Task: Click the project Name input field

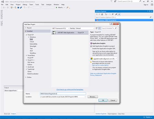Action: pyautogui.click(x=63, y=94)
